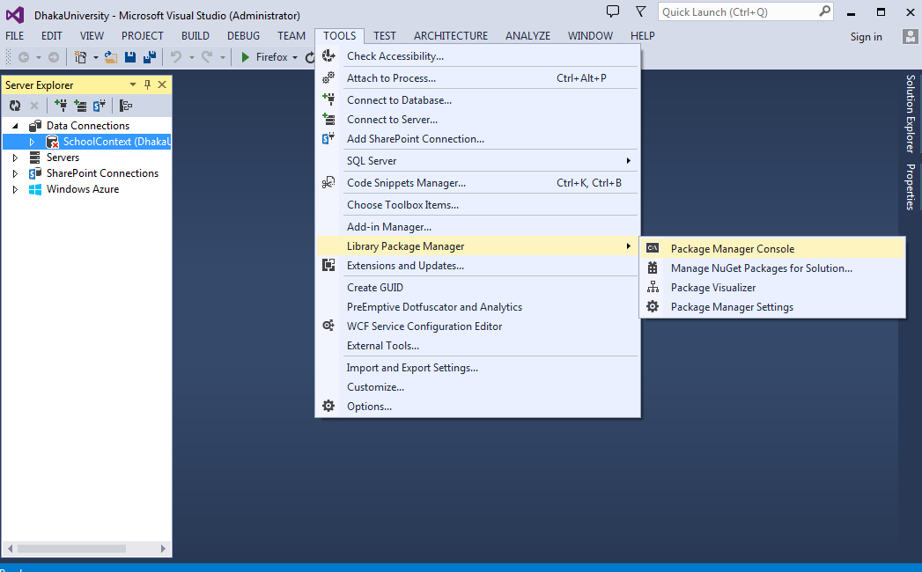Collapse the Data Connections node
Screen dimensions: 922x572
pos(16,126)
